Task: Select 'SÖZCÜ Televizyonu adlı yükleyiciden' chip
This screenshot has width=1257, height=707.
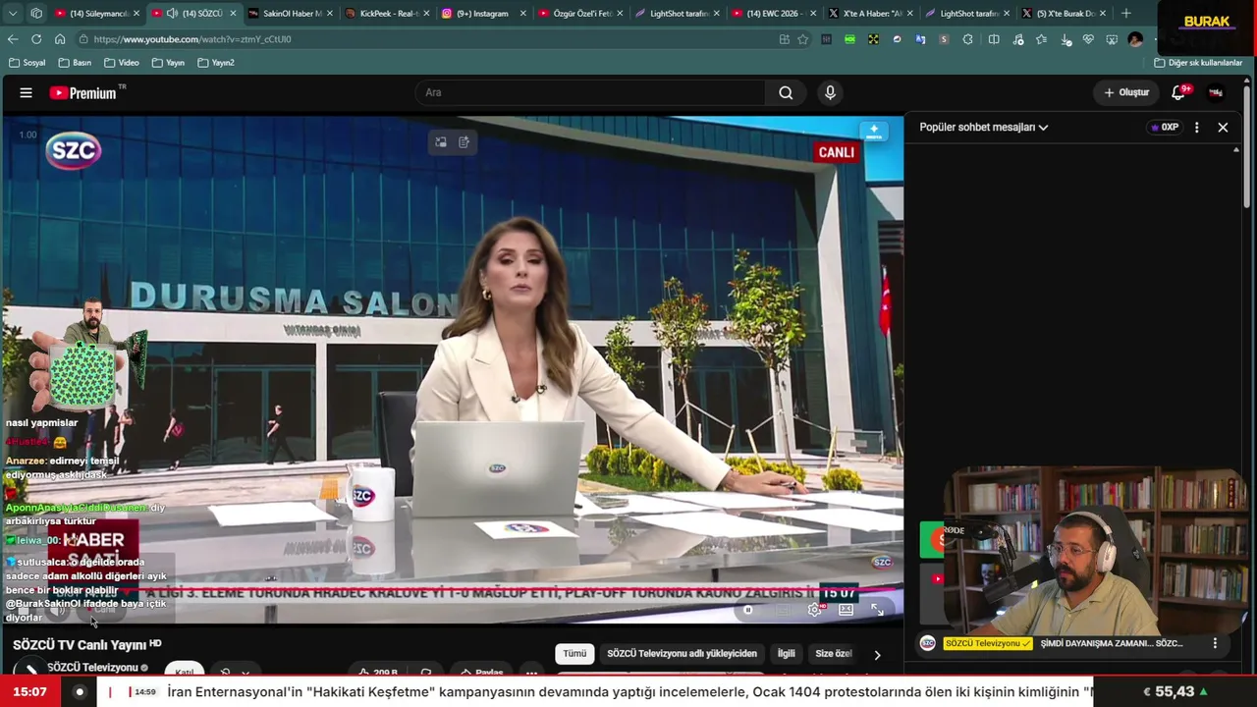Action: point(682,654)
